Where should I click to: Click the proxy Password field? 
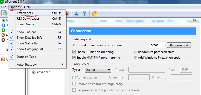(x=182, y=77)
